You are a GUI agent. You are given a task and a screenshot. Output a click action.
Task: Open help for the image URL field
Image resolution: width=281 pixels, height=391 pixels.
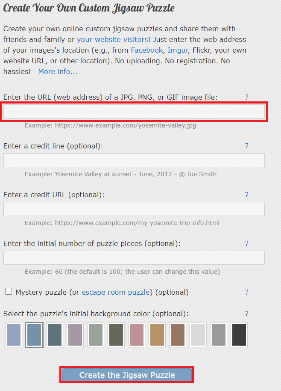pyautogui.click(x=247, y=97)
